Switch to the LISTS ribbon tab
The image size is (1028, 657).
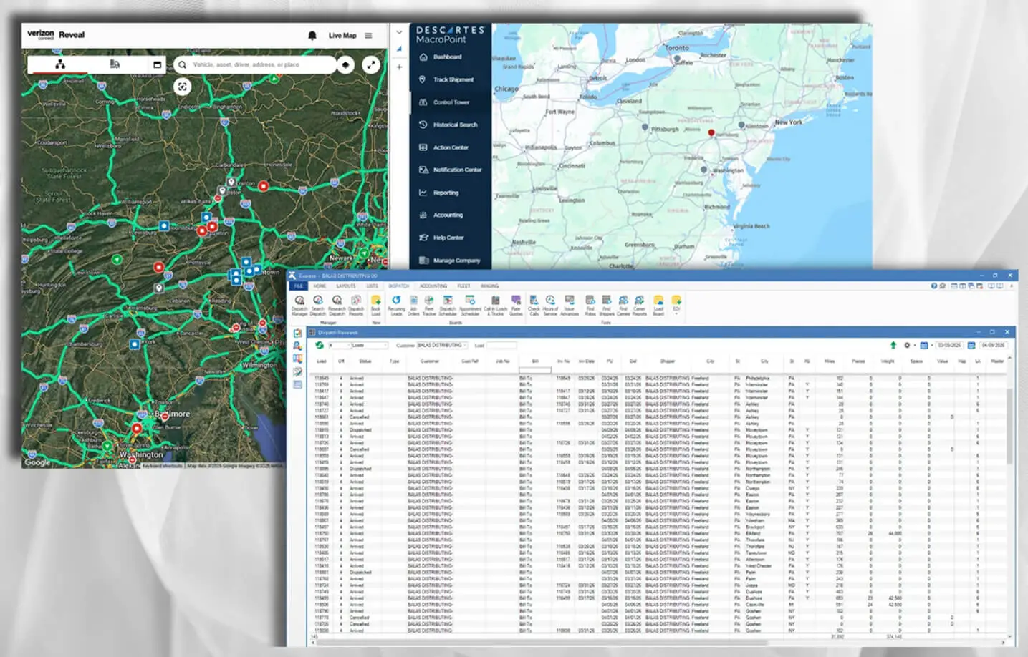pyautogui.click(x=373, y=286)
